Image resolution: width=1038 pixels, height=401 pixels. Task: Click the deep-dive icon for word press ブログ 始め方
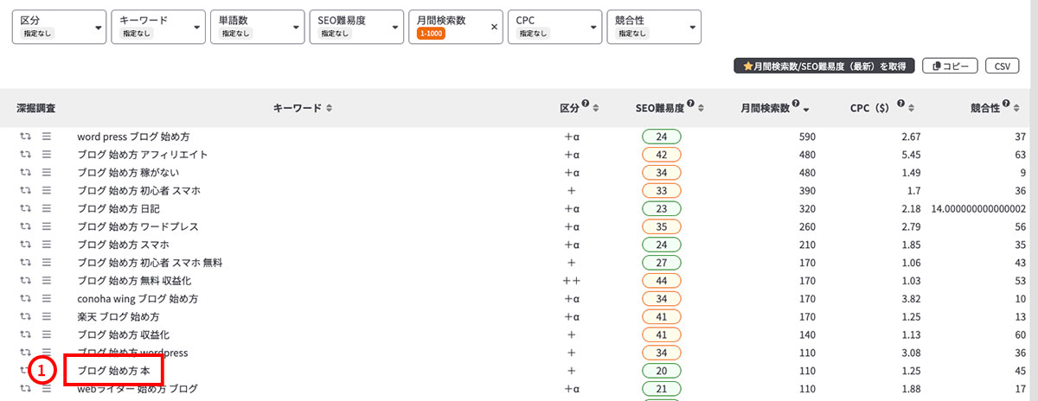[26, 137]
